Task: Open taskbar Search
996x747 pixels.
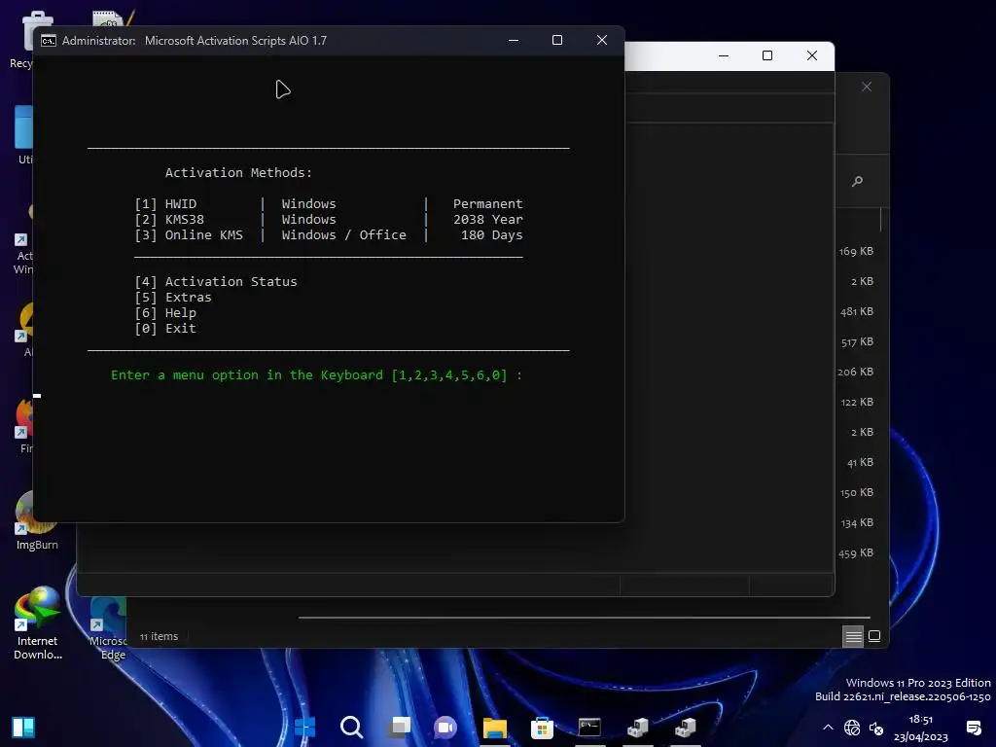Action: [351, 727]
